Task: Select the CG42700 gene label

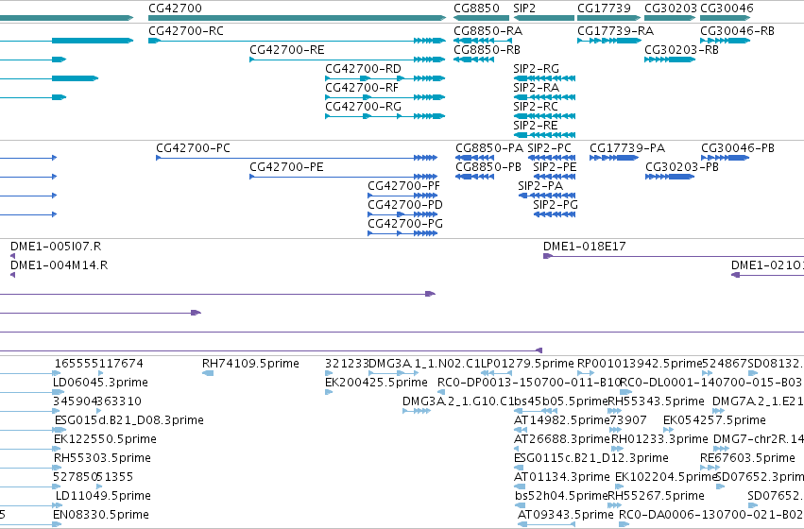Action: 175,9
